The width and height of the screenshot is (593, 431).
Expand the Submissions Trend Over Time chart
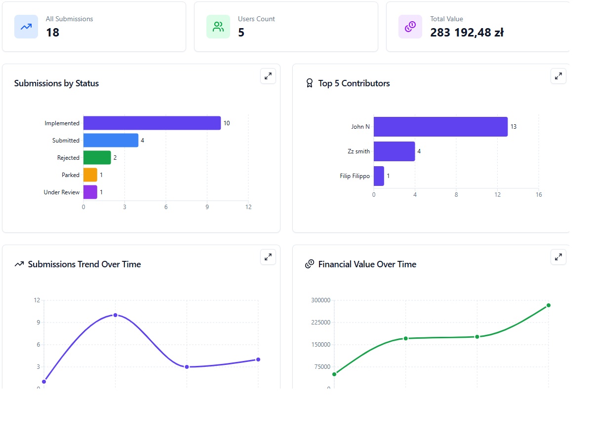click(268, 257)
